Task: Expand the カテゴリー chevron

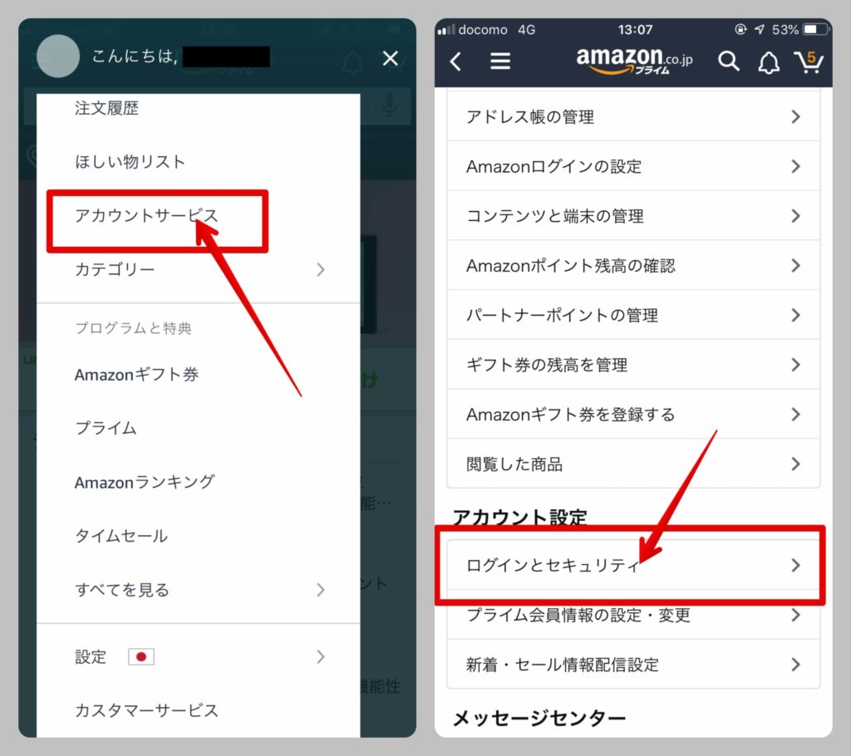Action: click(x=321, y=270)
